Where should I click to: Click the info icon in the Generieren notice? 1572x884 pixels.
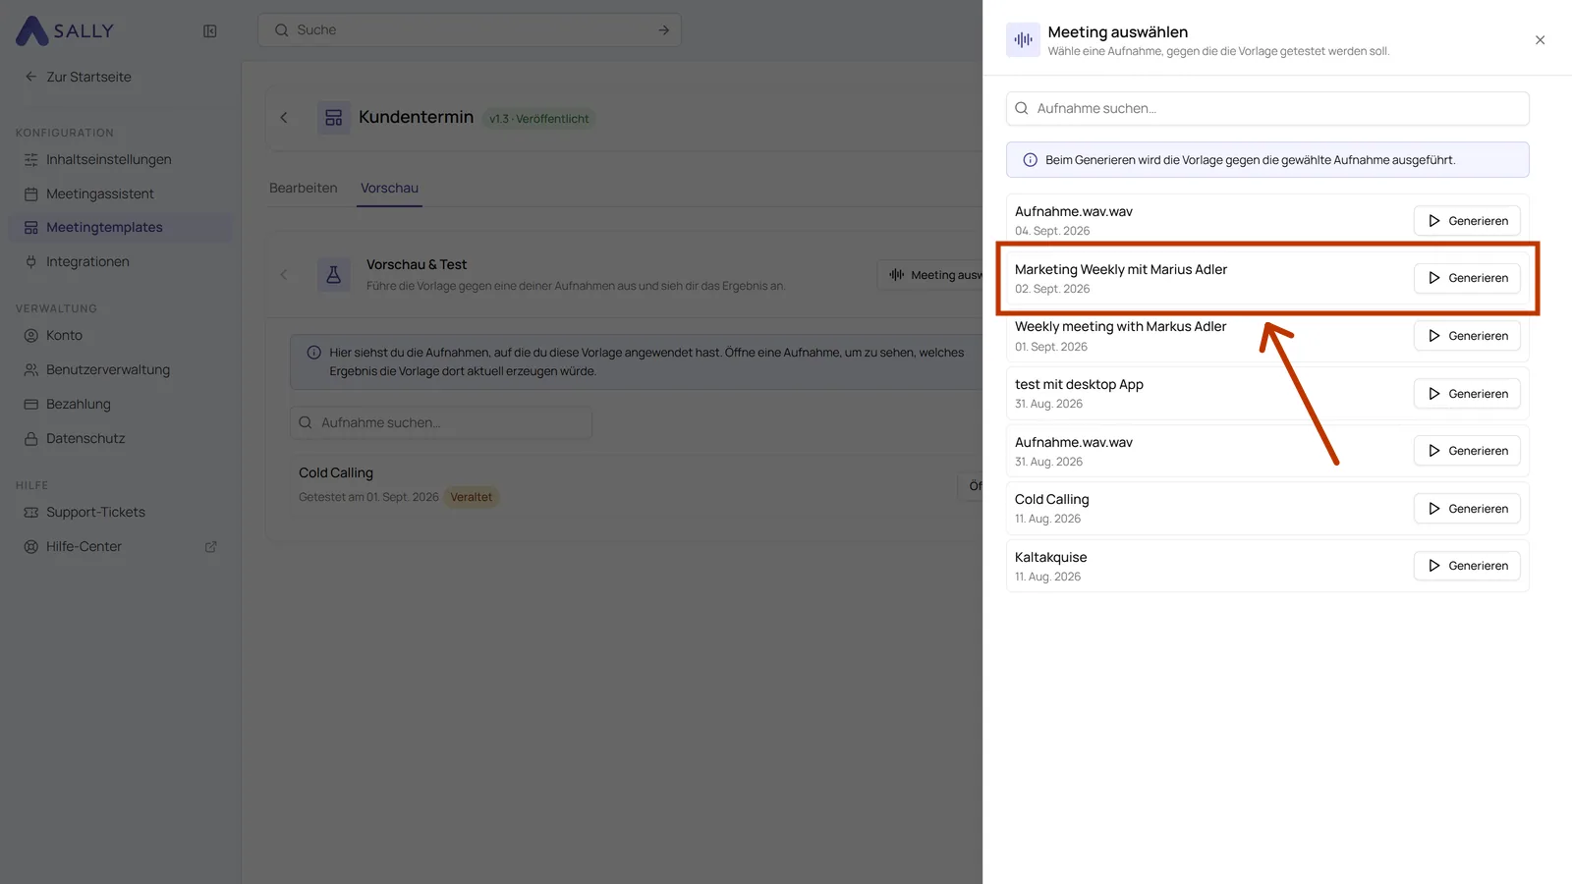coord(1030,160)
